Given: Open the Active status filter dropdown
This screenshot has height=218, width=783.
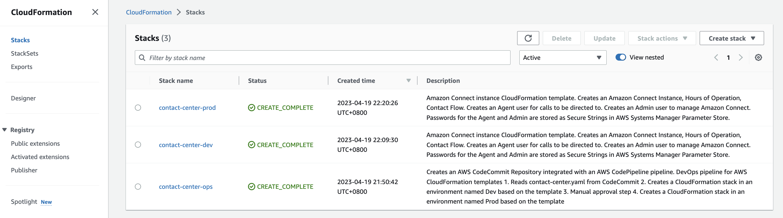Looking at the screenshot, I should pyautogui.click(x=563, y=58).
